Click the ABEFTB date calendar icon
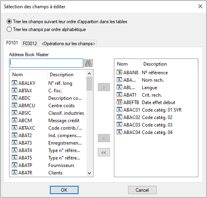This screenshot has height=198, width=207. tap(119, 102)
